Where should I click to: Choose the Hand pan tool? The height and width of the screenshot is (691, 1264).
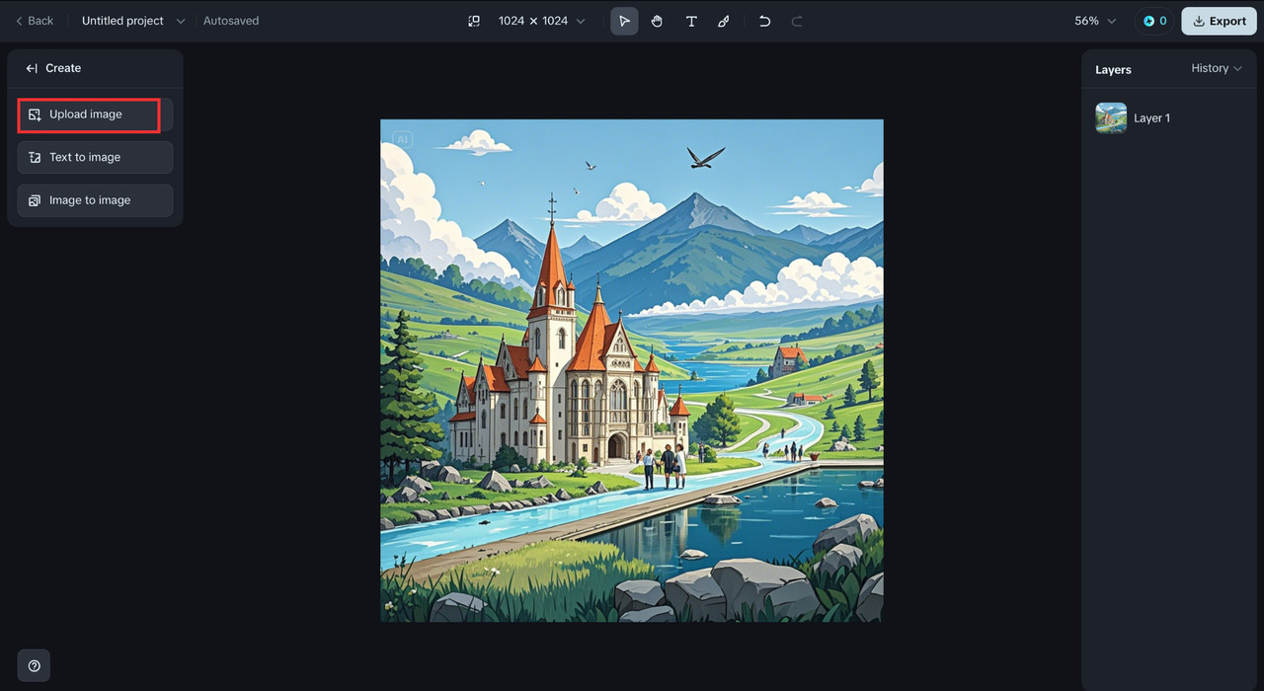657,21
